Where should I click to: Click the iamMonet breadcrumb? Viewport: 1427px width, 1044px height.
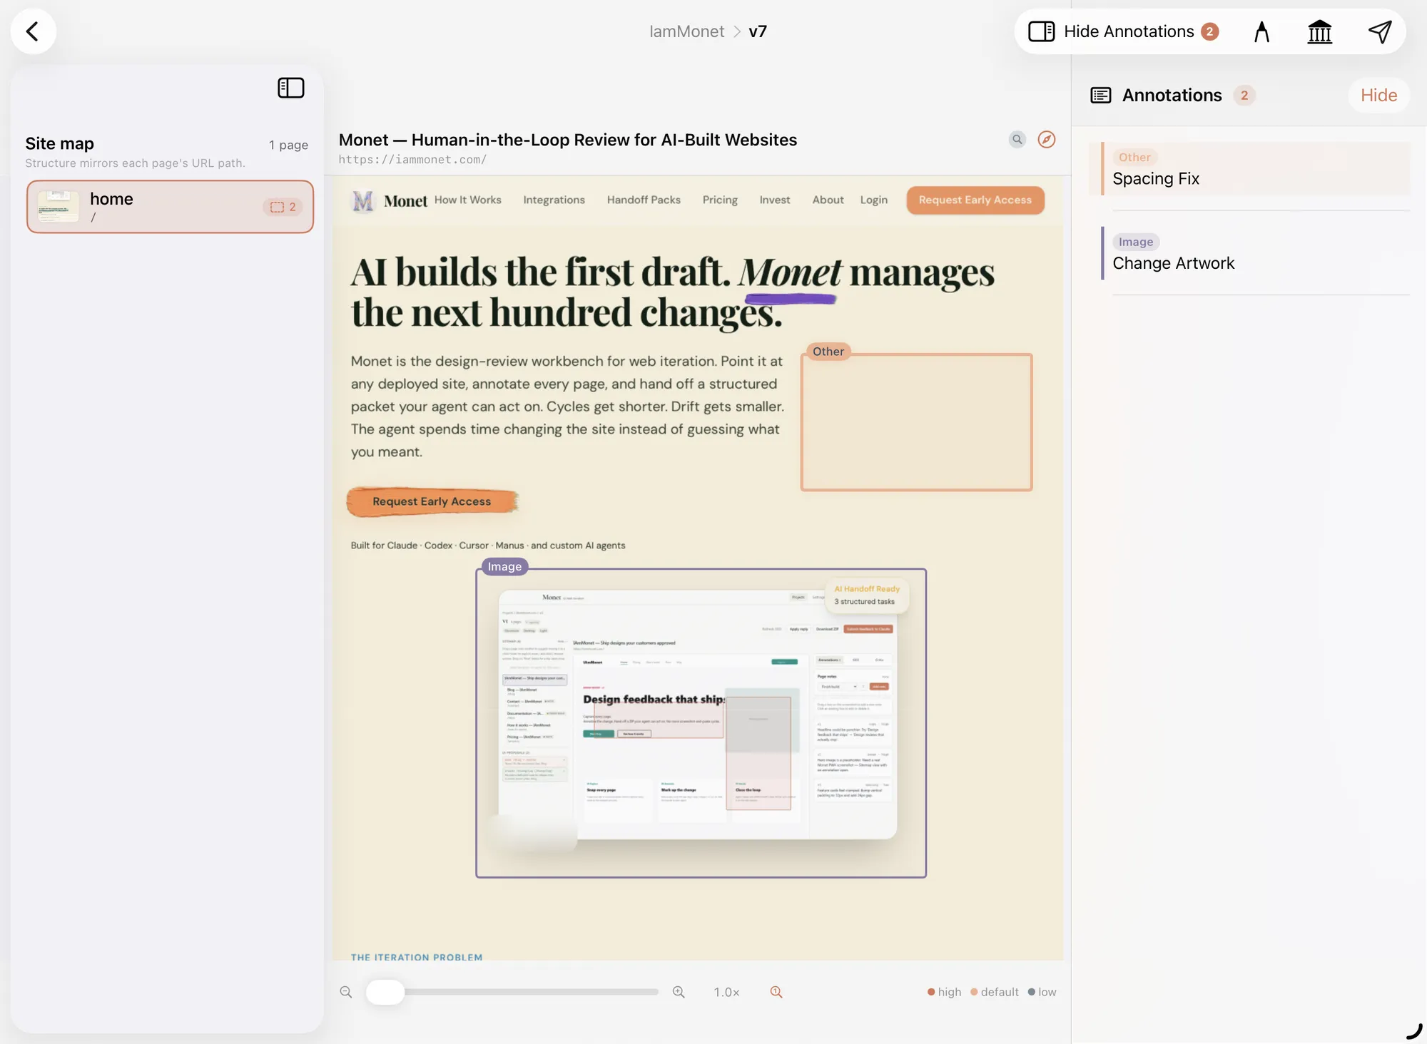tap(686, 31)
